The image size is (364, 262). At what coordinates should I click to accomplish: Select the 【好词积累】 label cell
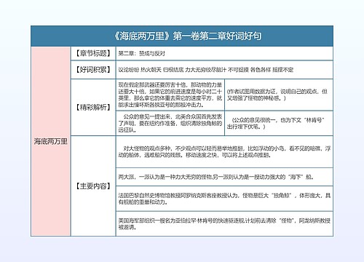click(93, 70)
